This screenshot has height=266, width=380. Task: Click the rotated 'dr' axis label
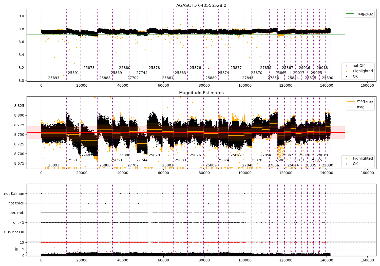tap(16, 249)
